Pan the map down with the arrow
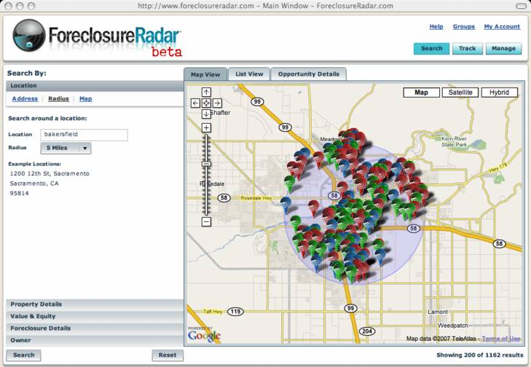The height and width of the screenshot is (367, 531). click(x=206, y=114)
